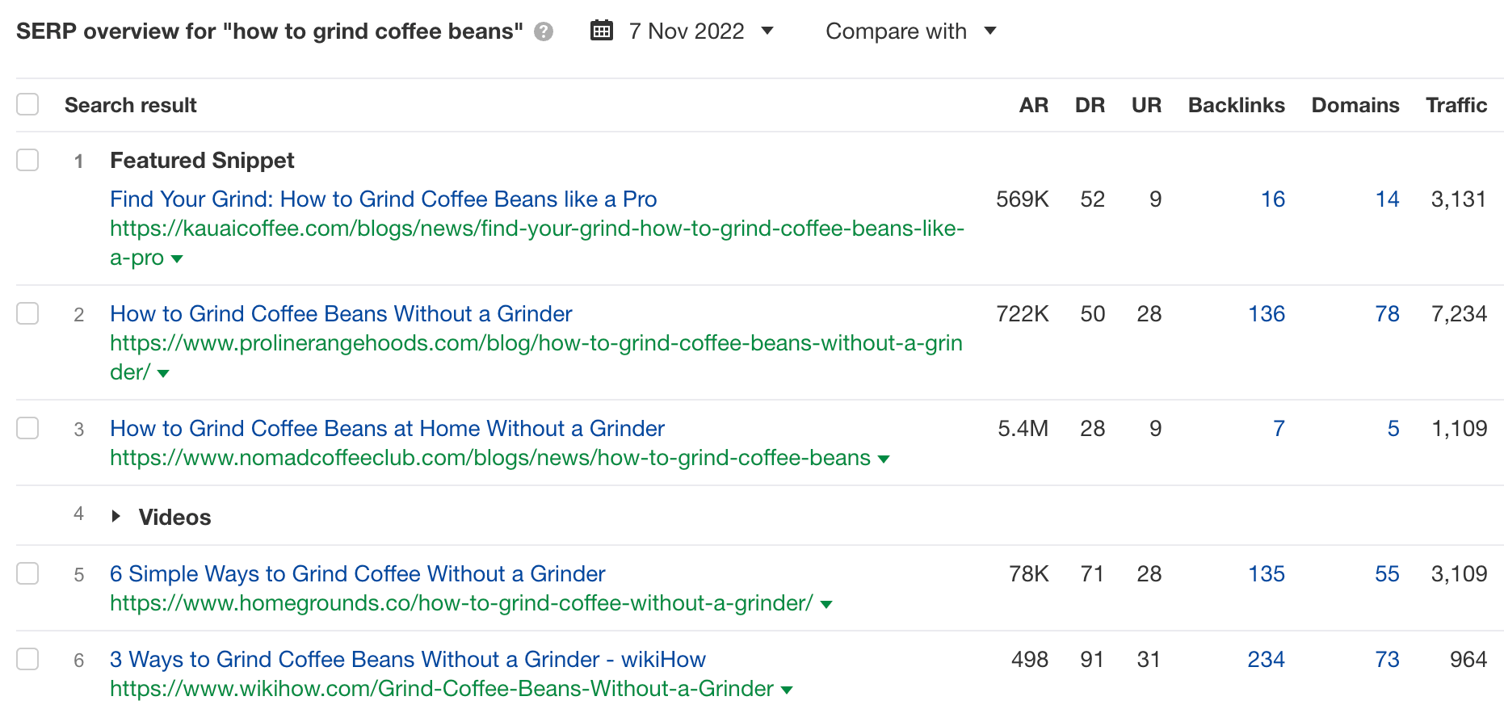Select the checkbox for the Featured Snippet result
The image size is (1504, 709).
(27, 160)
